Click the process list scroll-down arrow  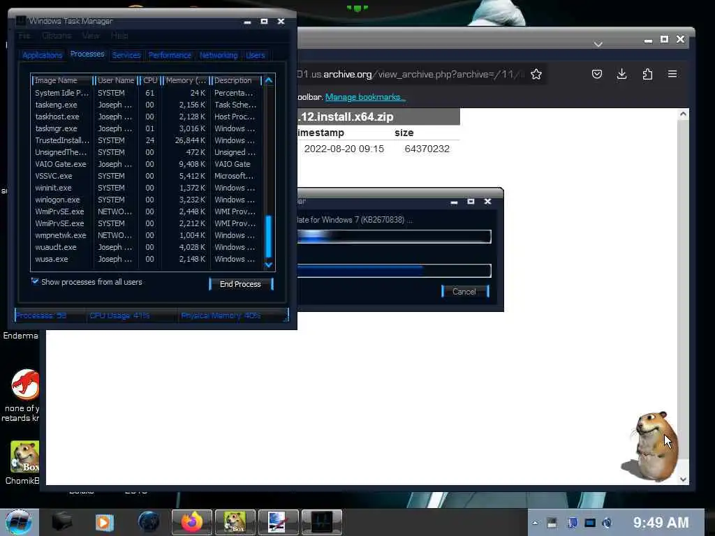269,265
